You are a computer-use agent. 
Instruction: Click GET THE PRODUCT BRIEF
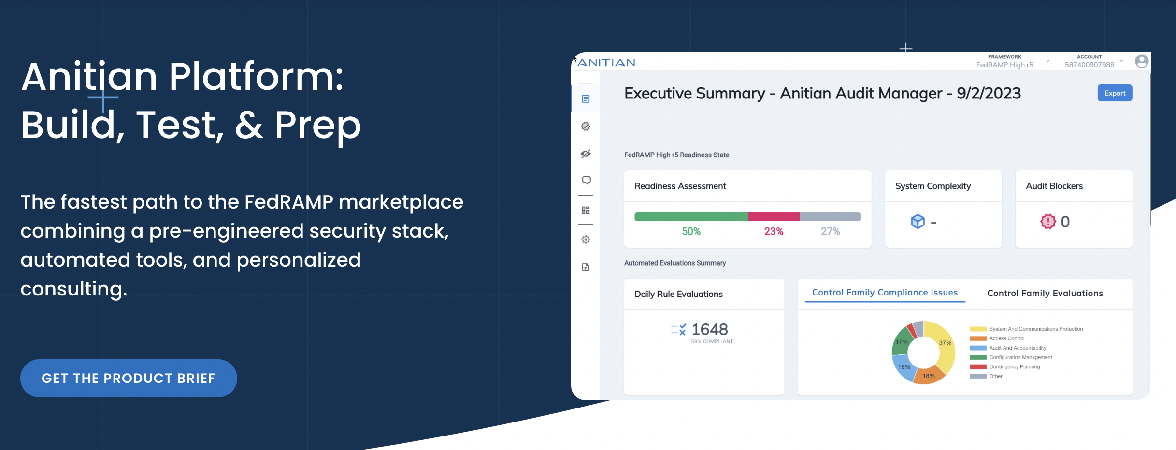[x=129, y=378]
